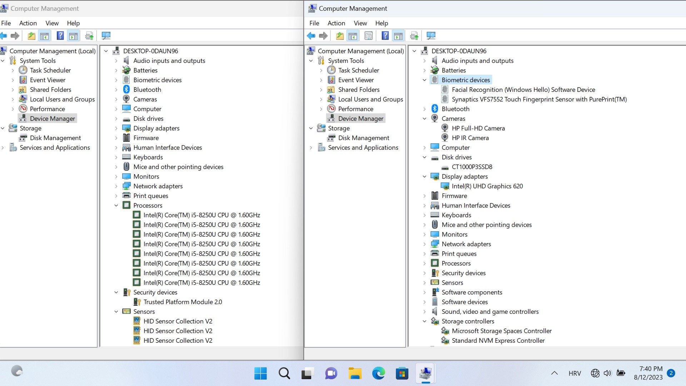Collapse Security devices in left window
Image resolution: width=686 pixels, height=386 pixels.
(116, 292)
